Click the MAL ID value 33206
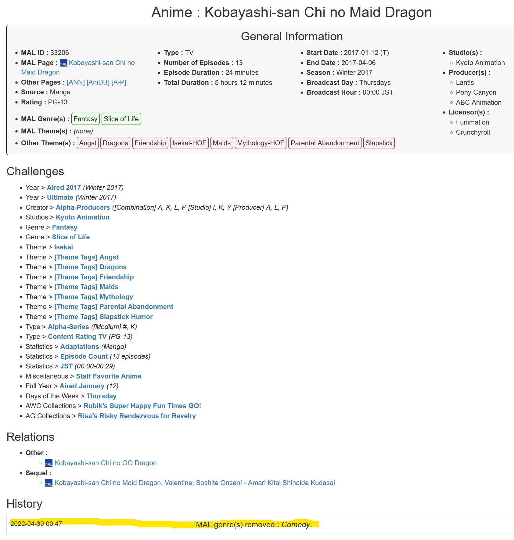Image resolution: width=514 pixels, height=540 pixels. coord(59,53)
